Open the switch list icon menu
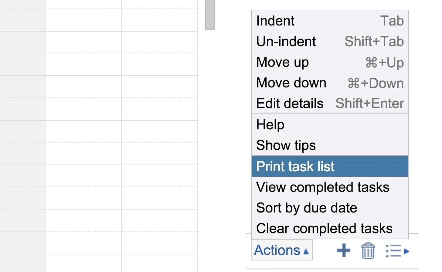Viewport: 442px width, 272px height. click(x=397, y=251)
